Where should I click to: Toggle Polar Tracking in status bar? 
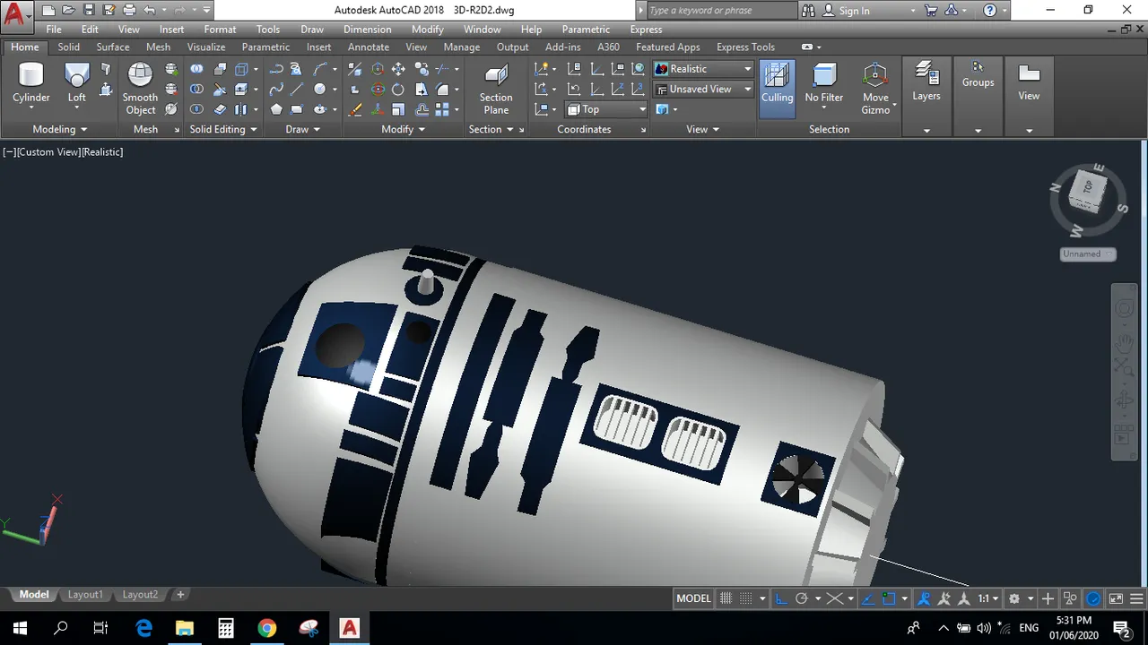[802, 598]
